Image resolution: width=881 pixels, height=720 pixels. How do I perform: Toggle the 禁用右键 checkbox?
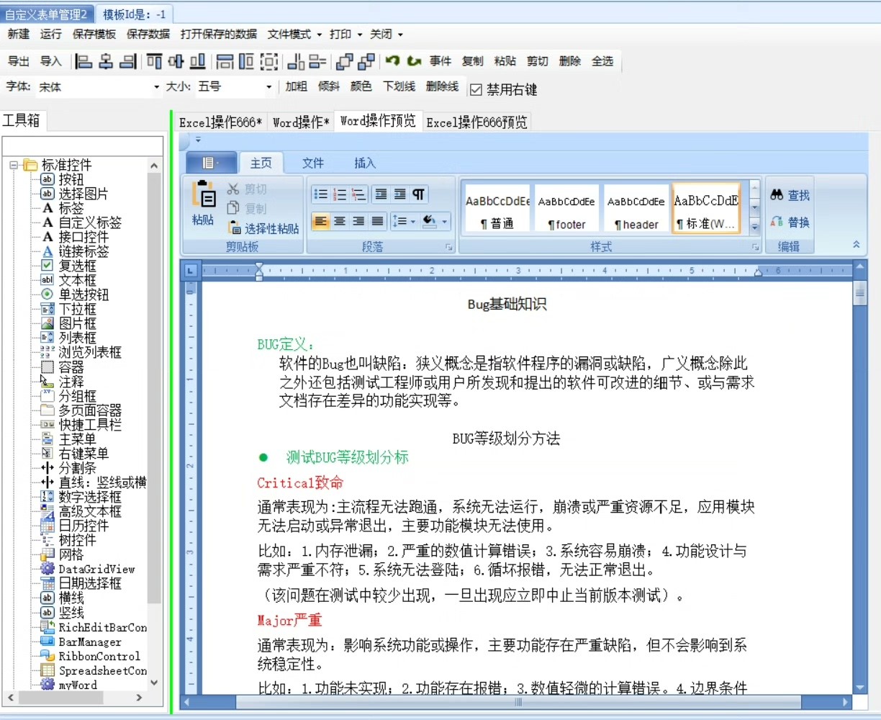point(476,89)
